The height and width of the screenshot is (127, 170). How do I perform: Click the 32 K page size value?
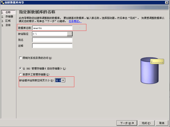(58, 80)
